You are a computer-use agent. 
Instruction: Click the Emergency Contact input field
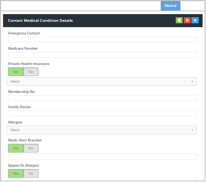103,40
